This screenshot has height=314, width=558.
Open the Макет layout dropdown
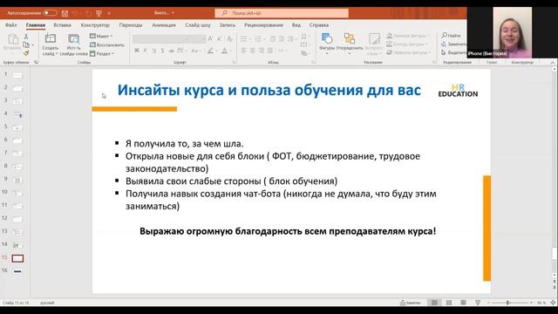[x=101, y=36]
